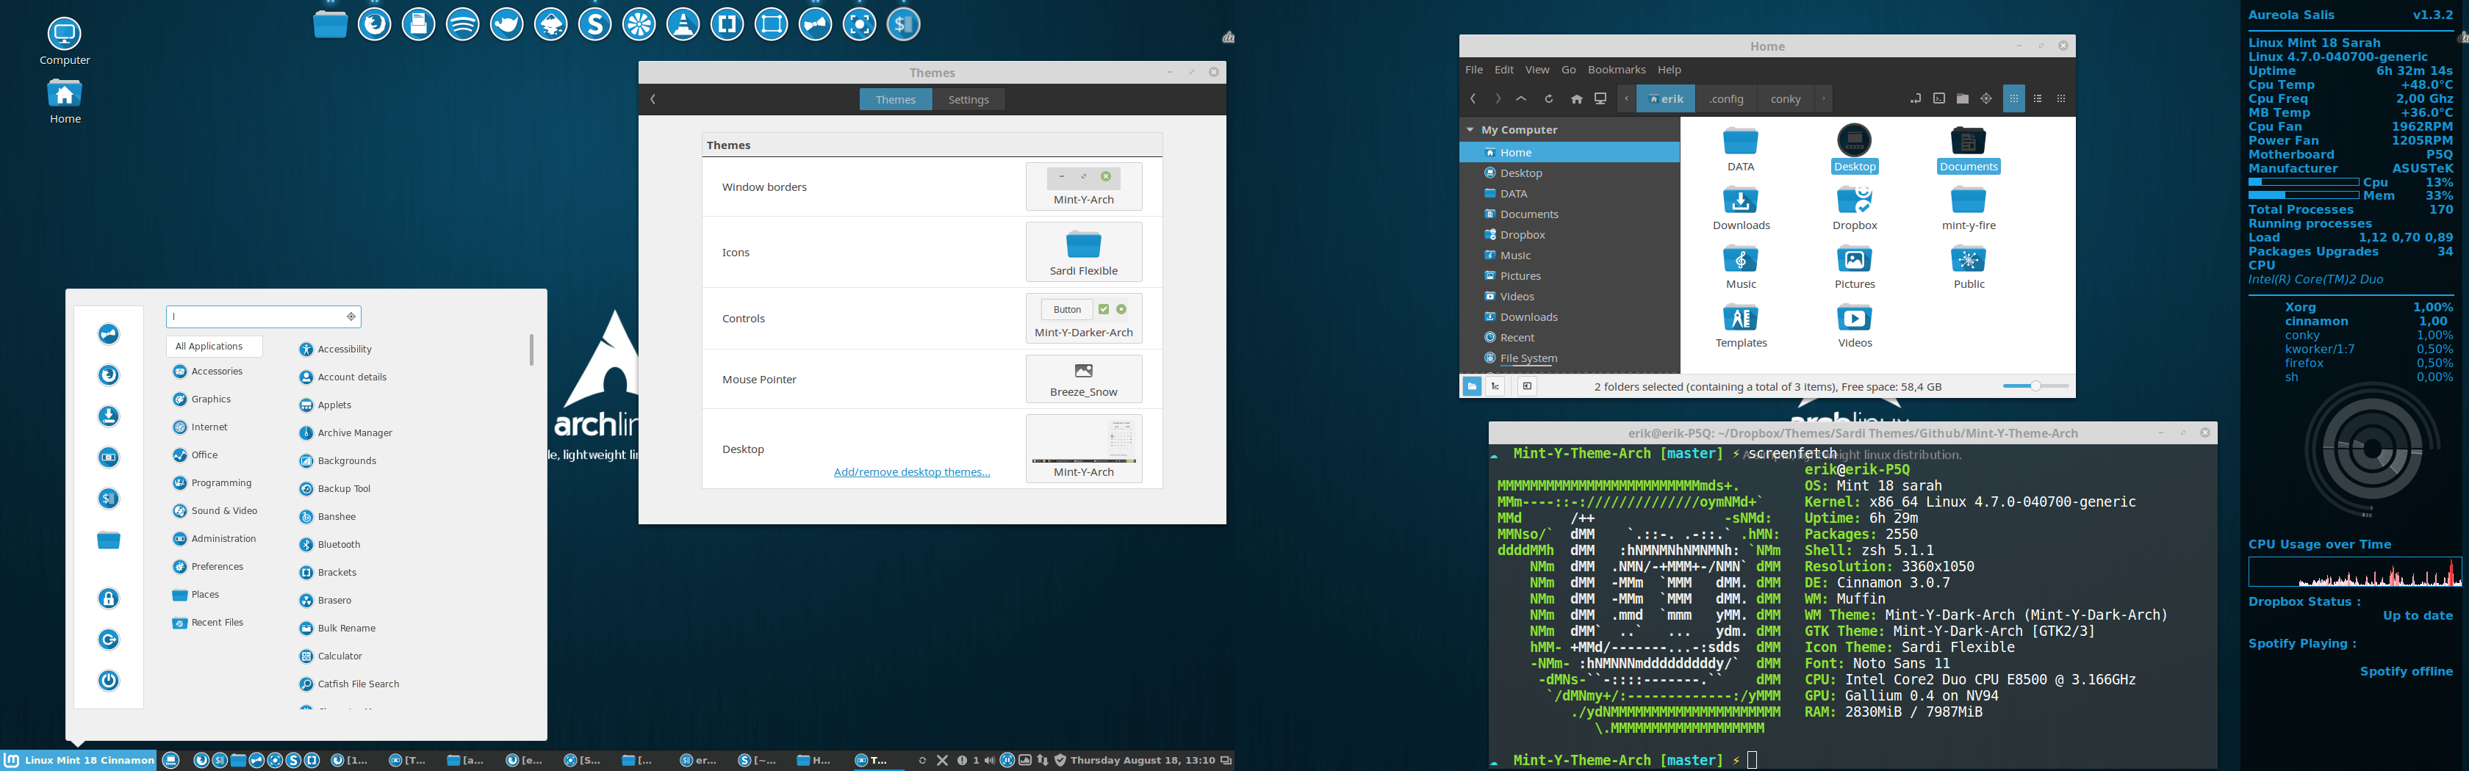The width and height of the screenshot is (2469, 771).
Task: Open the Home desktop icon
Action: [x=64, y=101]
